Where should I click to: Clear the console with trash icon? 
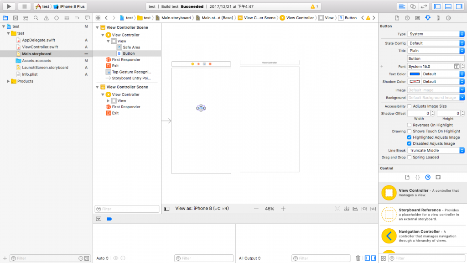[358, 258]
